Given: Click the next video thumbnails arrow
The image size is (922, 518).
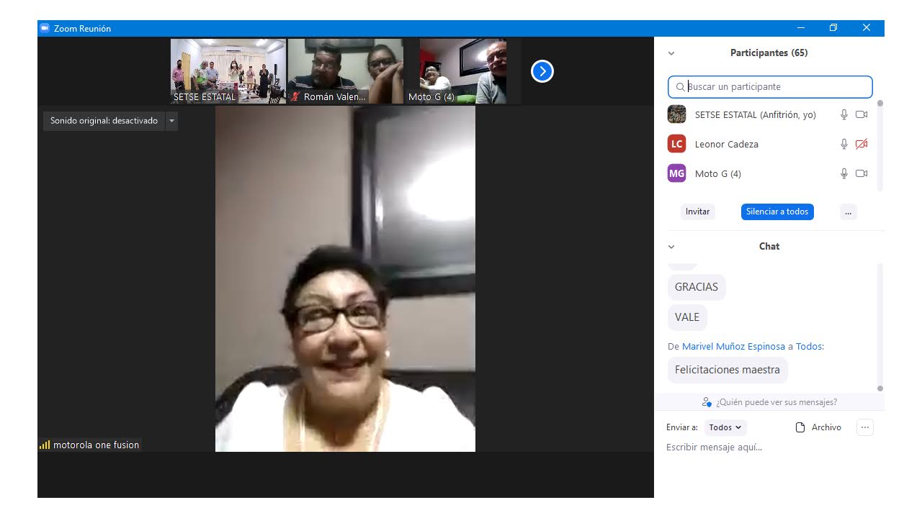Looking at the screenshot, I should [x=542, y=71].
